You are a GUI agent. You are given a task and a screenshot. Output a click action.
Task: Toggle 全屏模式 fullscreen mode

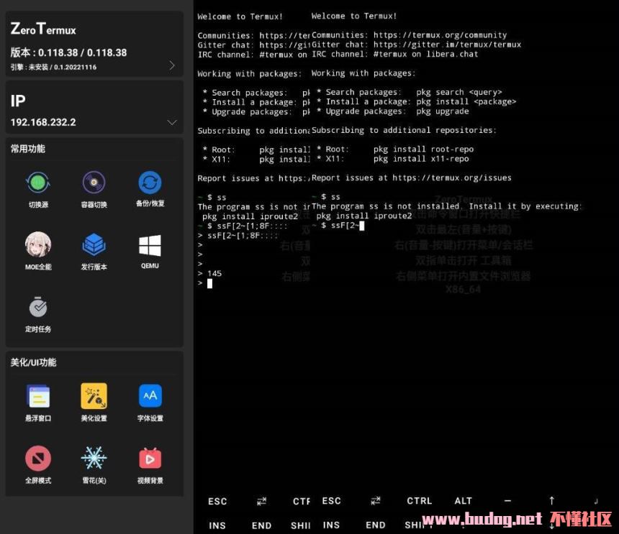coord(38,459)
